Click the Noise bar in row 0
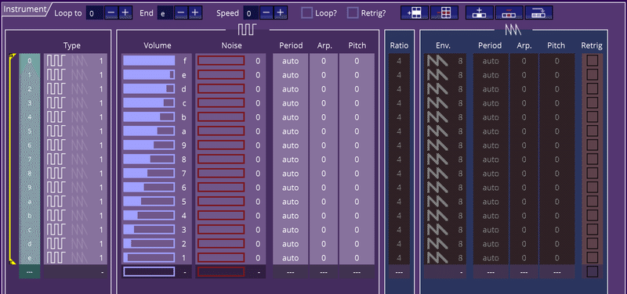This screenshot has height=294, width=627. pos(221,61)
